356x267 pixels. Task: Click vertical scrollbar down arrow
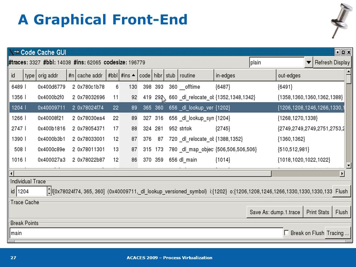tap(349, 165)
